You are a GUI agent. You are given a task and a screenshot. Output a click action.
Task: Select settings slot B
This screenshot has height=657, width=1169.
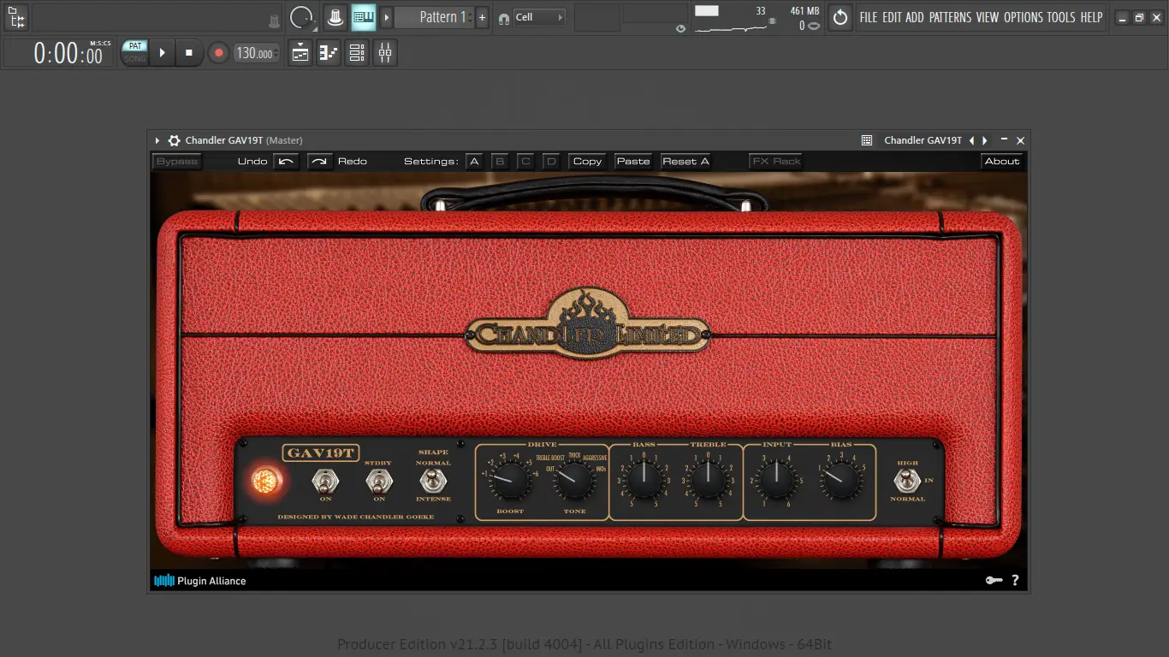point(500,161)
